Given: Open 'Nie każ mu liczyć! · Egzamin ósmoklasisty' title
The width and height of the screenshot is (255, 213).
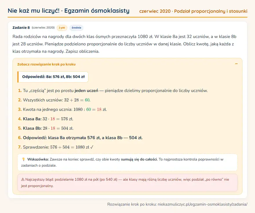Looking at the screenshot, I should (x=68, y=11).
